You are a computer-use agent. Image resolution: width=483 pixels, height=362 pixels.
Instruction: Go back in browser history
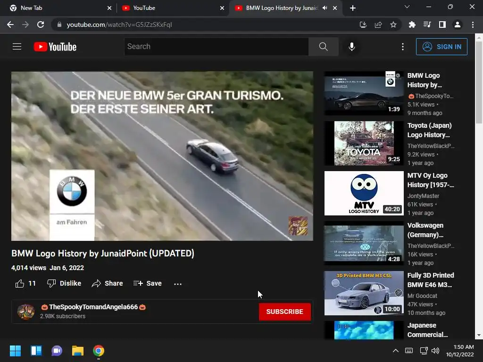coord(10,25)
